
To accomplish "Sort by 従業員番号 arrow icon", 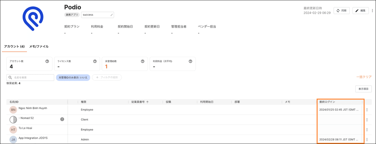I will click(x=147, y=102).
